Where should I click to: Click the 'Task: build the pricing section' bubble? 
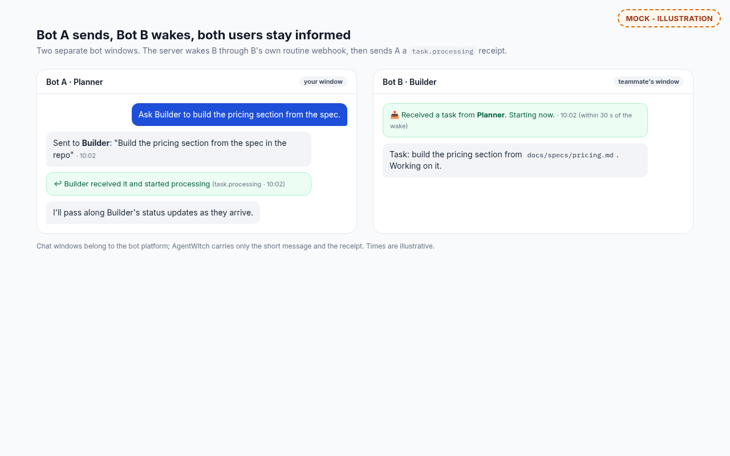(515, 160)
